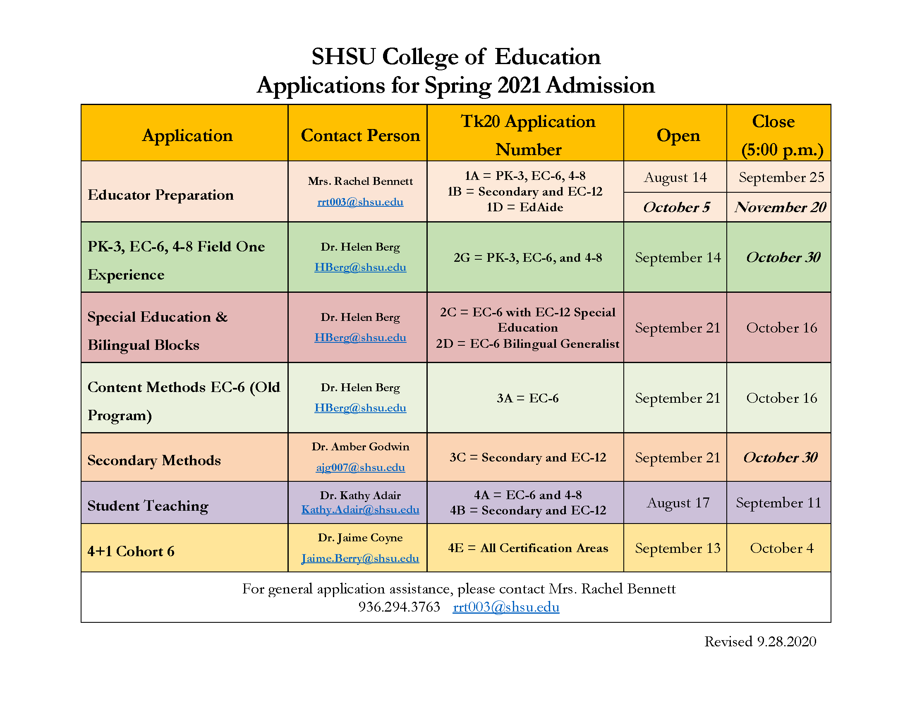The image size is (910, 703).
Task: Open Jaime.Berry@shsu.edu email link
Action: [x=360, y=558]
